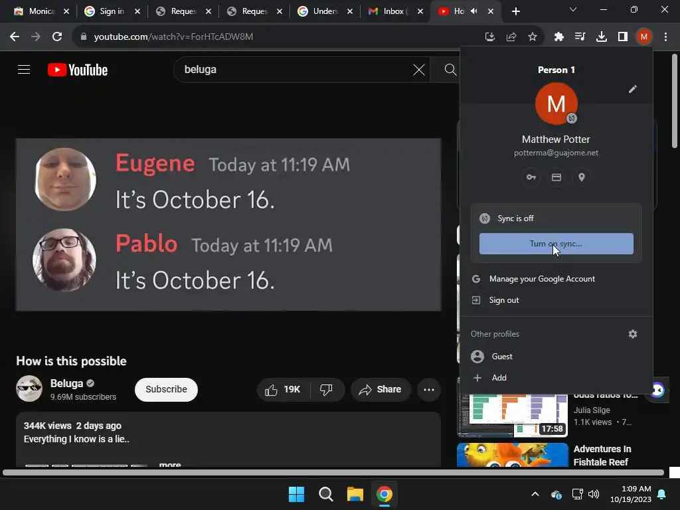Screen dimensions: 680x510
Task: Clear the beluga search text
Action: tap(419, 69)
